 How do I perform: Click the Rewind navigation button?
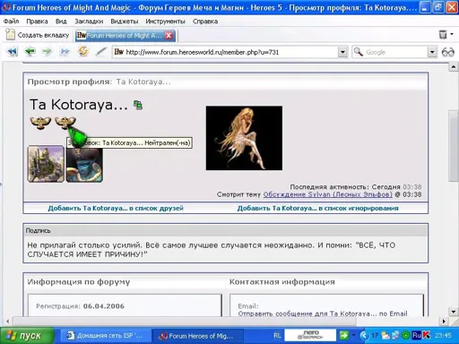point(13,52)
